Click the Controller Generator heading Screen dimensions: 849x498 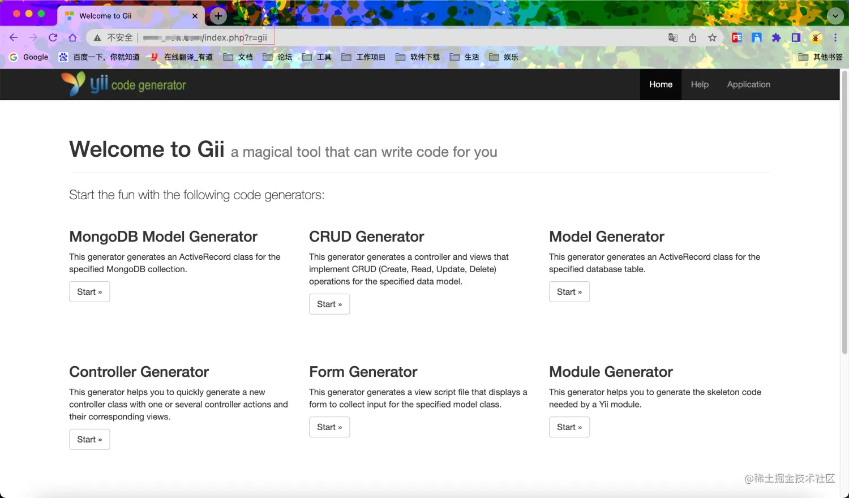coord(139,372)
